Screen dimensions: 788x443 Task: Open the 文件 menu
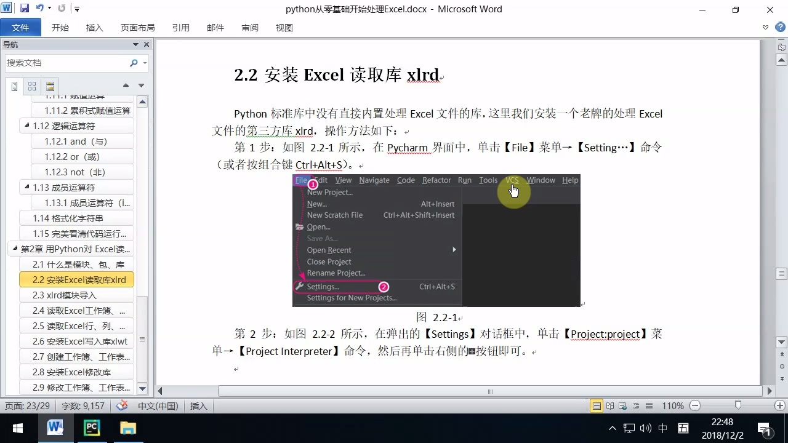(x=21, y=27)
